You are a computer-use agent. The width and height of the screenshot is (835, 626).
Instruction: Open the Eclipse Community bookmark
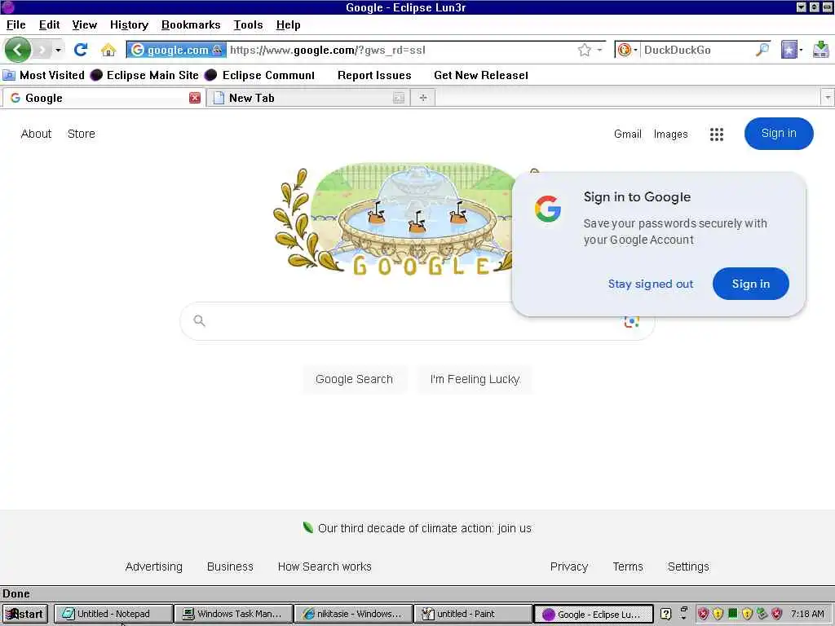[260, 75]
